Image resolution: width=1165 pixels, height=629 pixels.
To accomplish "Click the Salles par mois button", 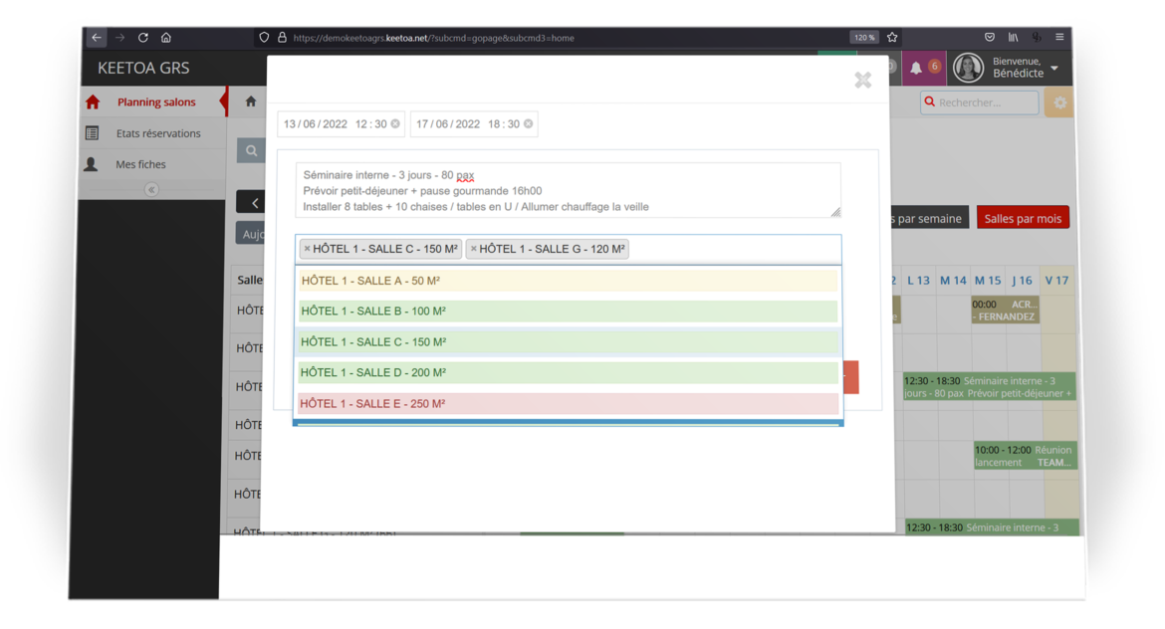I will [1023, 219].
